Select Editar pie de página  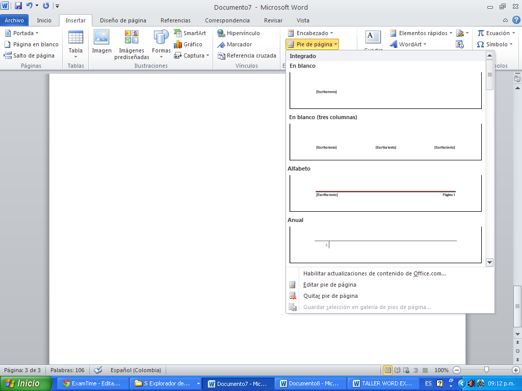pyautogui.click(x=329, y=285)
